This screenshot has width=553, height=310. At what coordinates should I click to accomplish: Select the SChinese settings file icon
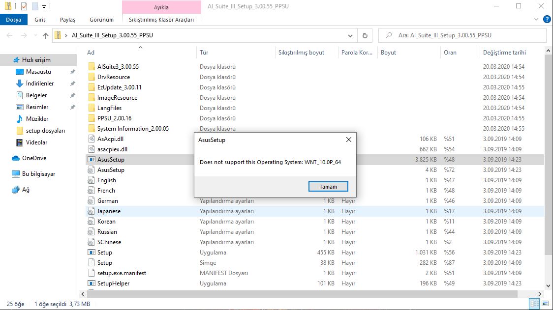tap(92, 242)
